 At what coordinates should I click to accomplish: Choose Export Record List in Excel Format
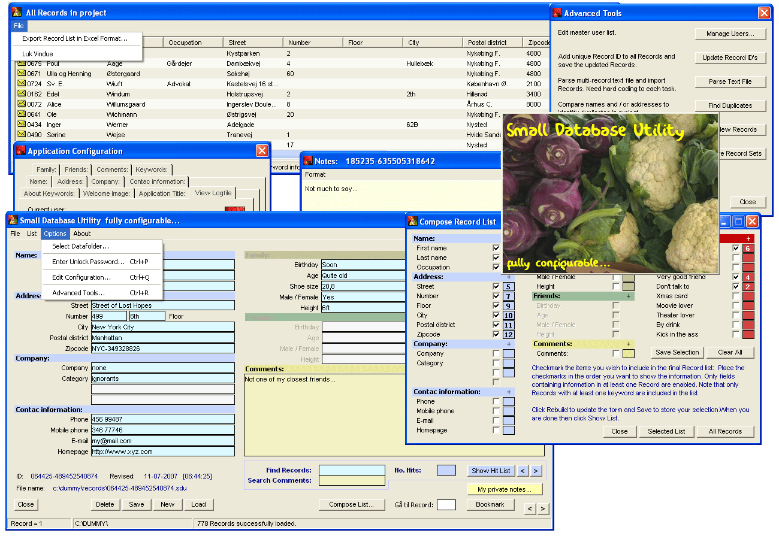(75, 38)
